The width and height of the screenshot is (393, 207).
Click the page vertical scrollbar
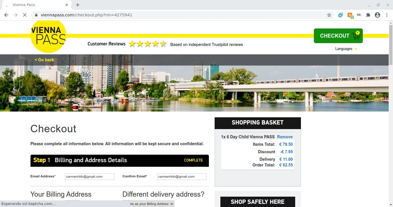[x=391, y=45]
